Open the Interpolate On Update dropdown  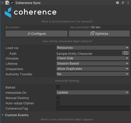tap(93, 92)
